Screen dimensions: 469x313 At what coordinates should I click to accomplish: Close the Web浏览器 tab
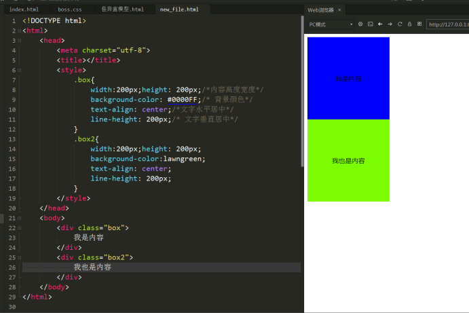(339, 10)
